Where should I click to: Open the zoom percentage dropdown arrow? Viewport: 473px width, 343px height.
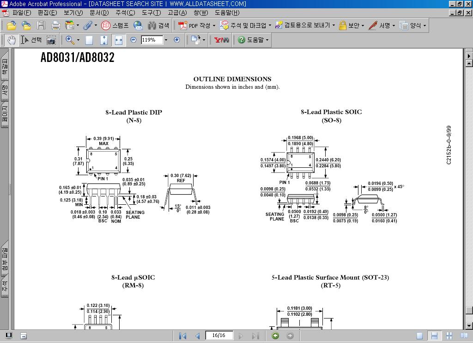[x=166, y=40]
